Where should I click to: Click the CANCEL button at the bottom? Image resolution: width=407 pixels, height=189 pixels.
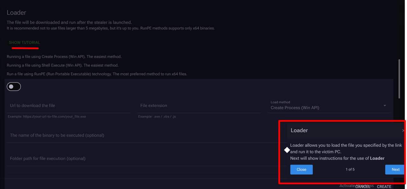[x=362, y=186]
